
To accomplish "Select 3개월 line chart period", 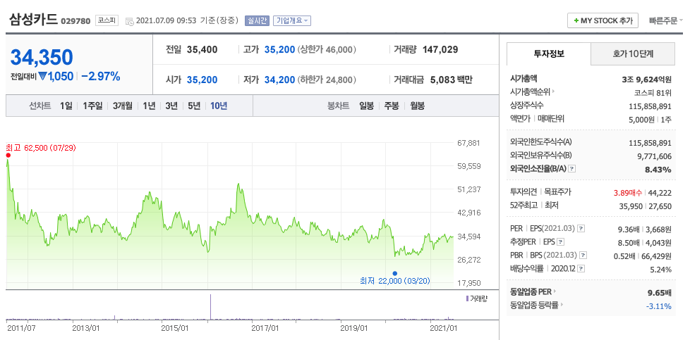I will click(x=122, y=106).
